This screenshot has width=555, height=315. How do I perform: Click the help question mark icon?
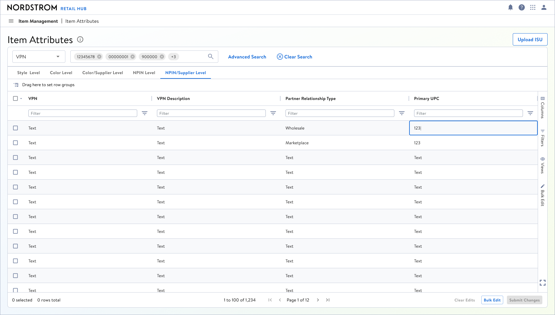[x=522, y=7]
